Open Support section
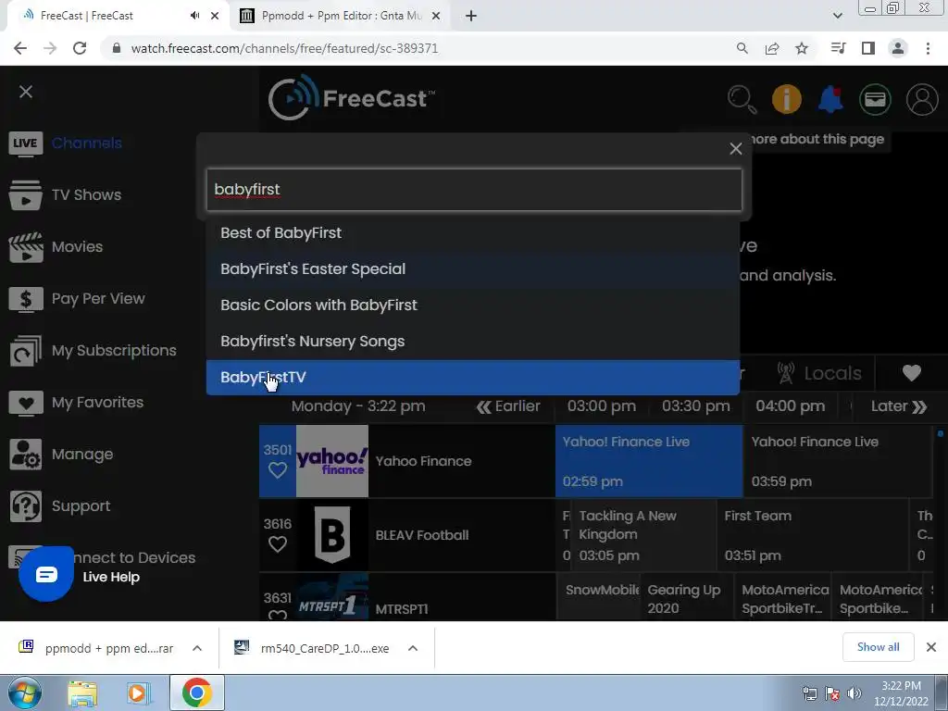 [x=81, y=506]
